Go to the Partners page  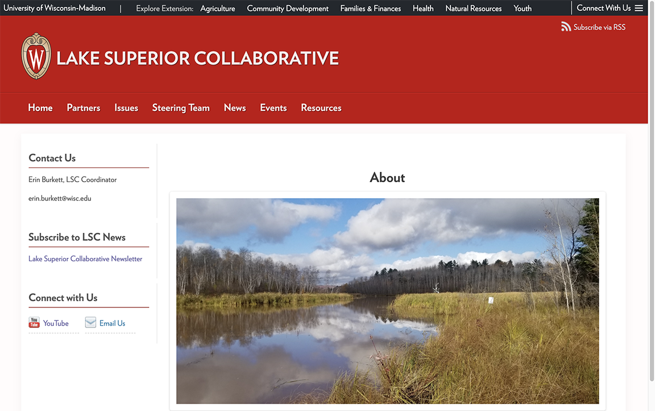tap(83, 108)
